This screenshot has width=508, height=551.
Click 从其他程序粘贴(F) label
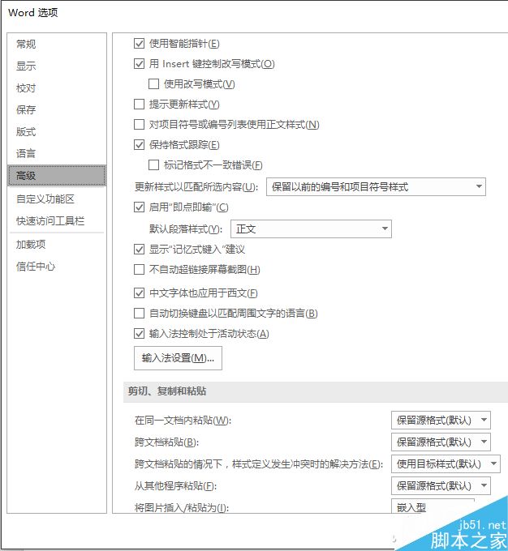coord(175,486)
